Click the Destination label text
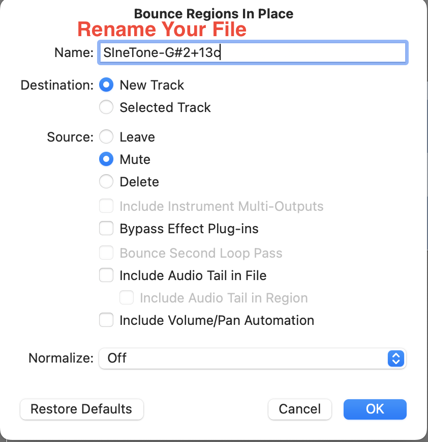This screenshot has height=442, width=428. pyautogui.click(x=57, y=85)
